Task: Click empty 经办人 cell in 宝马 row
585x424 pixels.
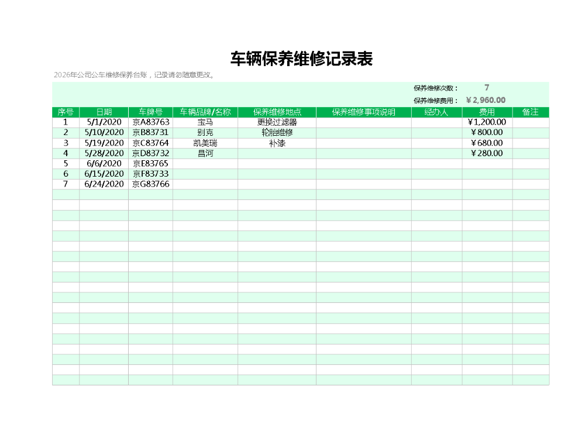Action: click(436, 122)
